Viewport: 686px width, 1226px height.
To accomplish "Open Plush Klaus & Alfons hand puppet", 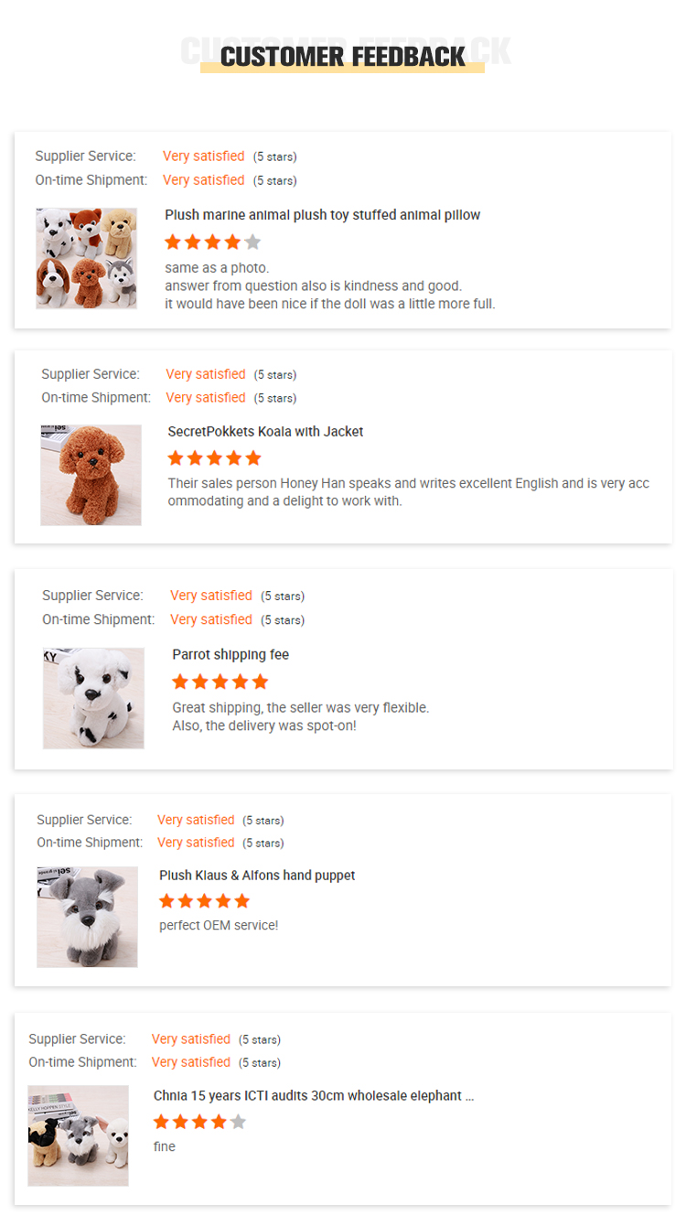I will (257, 876).
